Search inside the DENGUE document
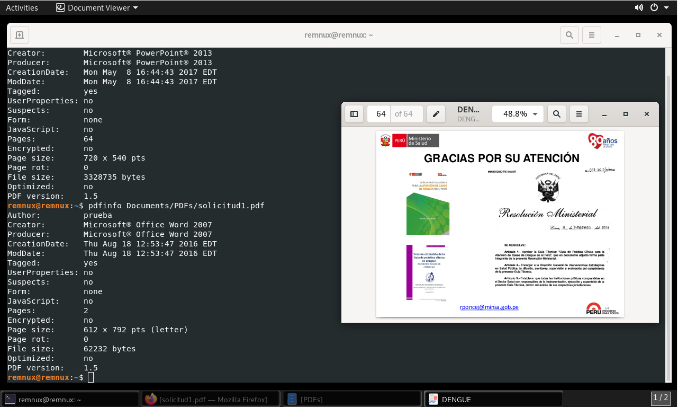This screenshot has height=407, width=678. pyautogui.click(x=556, y=114)
